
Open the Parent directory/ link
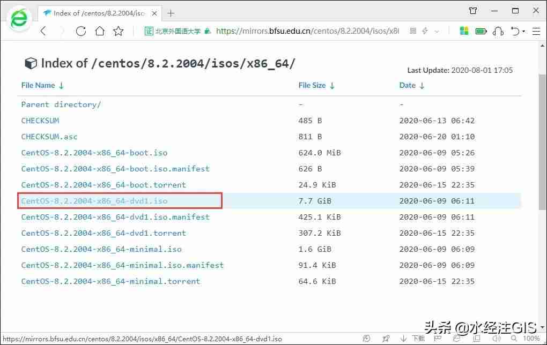[61, 104]
